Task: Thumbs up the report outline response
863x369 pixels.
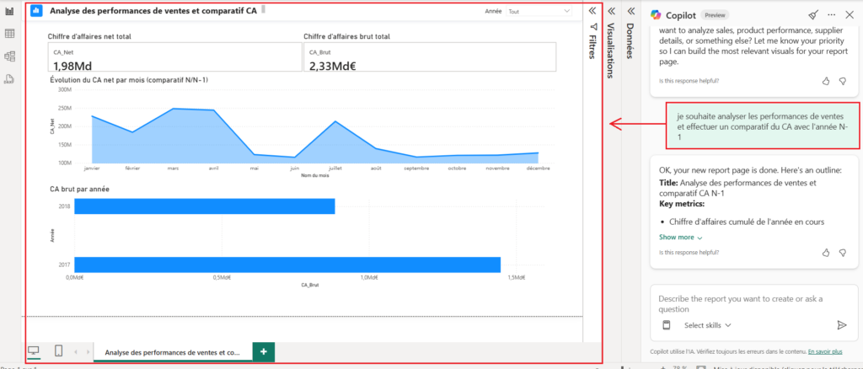Action: tap(826, 253)
